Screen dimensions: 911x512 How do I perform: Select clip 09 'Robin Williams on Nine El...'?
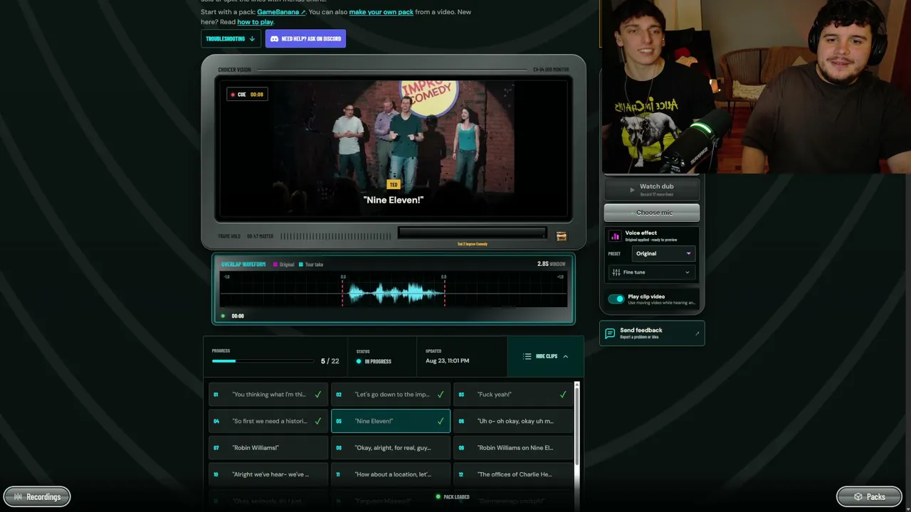coord(513,448)
